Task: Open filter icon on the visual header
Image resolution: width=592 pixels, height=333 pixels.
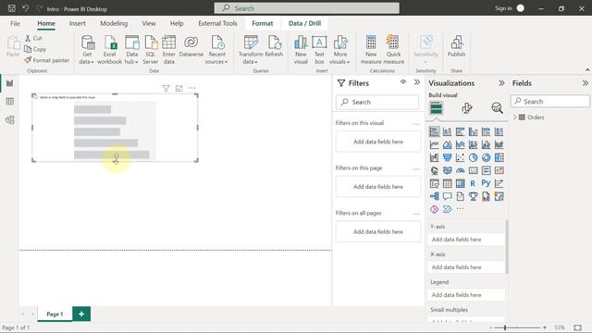Action: point(166,89)
